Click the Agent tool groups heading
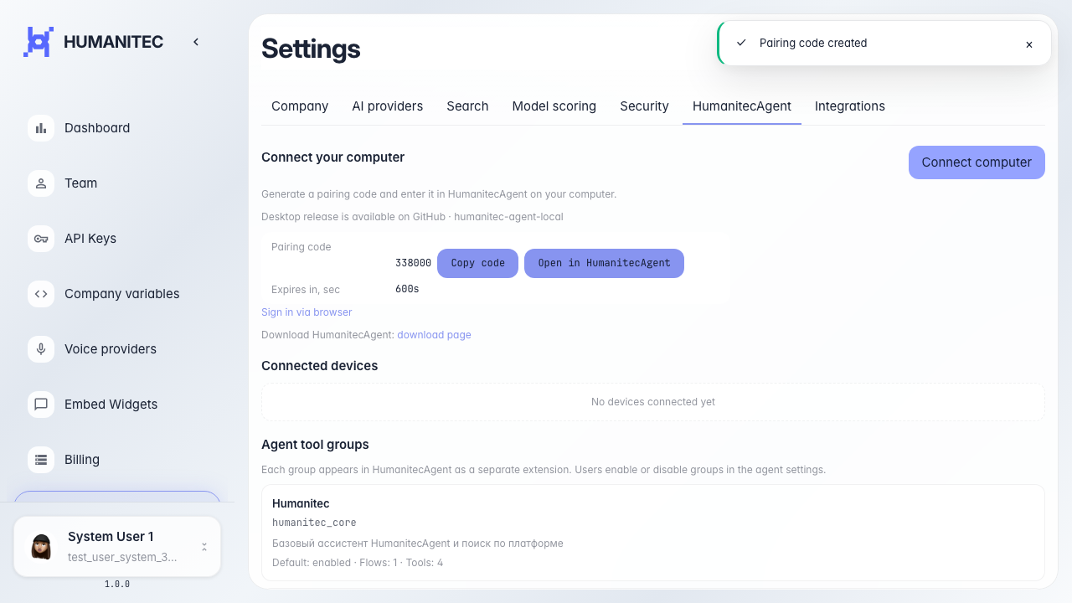This screenshot has height=603, width=1072. [x=315, y=445]
